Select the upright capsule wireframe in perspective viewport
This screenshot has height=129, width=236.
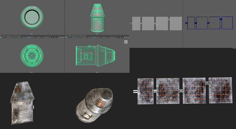pos(97,18)
